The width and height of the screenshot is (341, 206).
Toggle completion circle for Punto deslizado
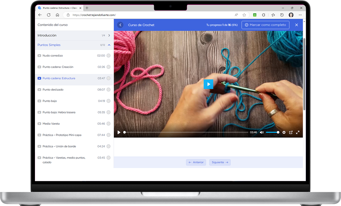(108, 90)
